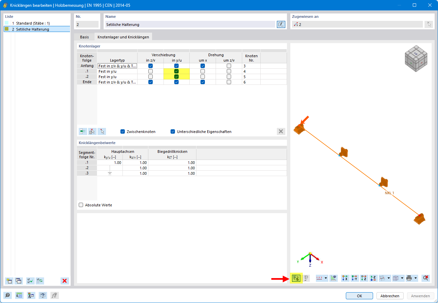Image resolution: width=438 pixels, height=303 pixels.
Task: Click the Abbrechen button
Action: tap(390, 296)
